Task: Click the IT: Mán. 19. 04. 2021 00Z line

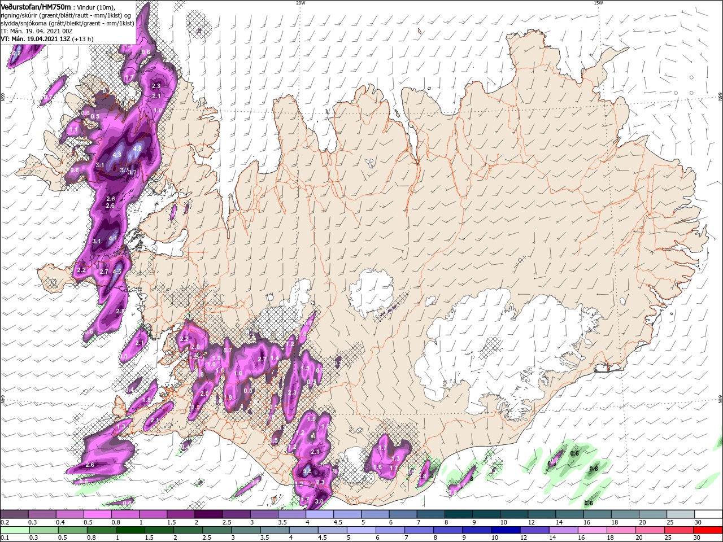Action: point(36,31)
